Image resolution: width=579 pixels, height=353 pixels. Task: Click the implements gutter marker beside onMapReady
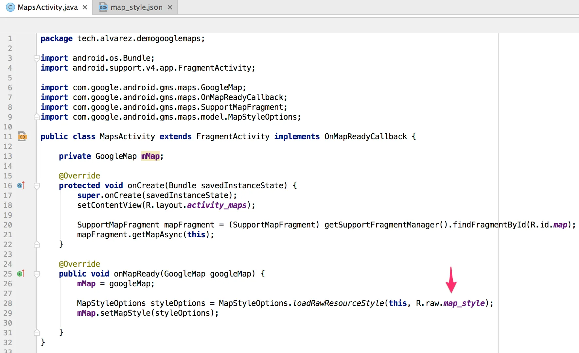(21, 274)
